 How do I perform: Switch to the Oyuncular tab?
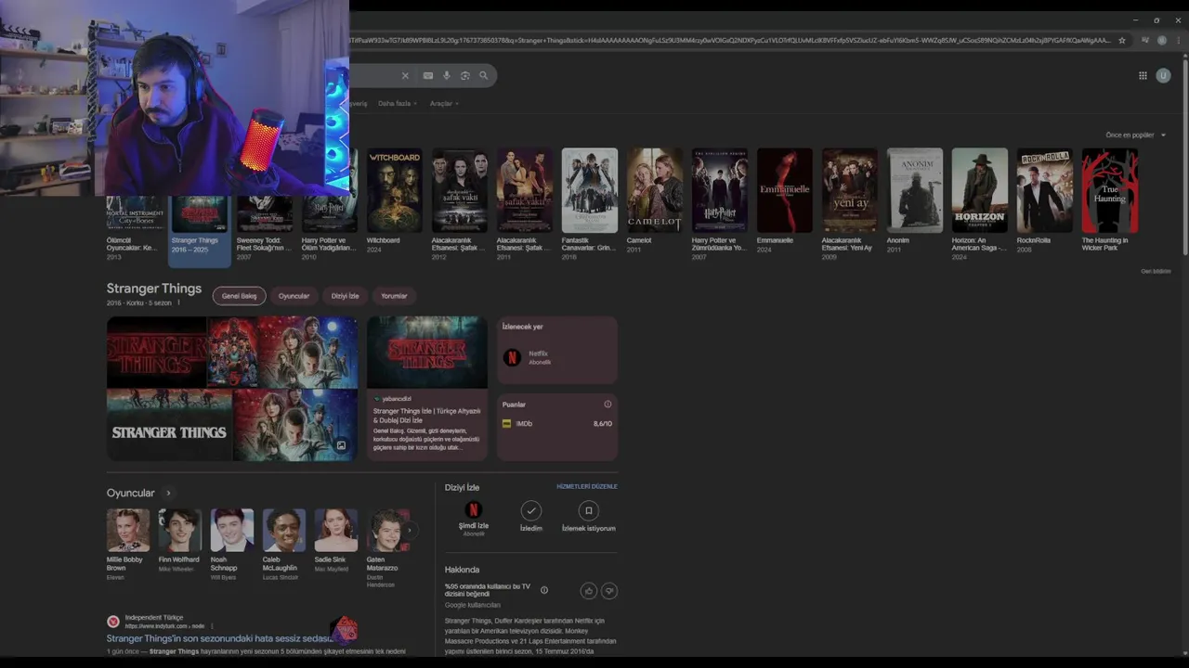294,296
